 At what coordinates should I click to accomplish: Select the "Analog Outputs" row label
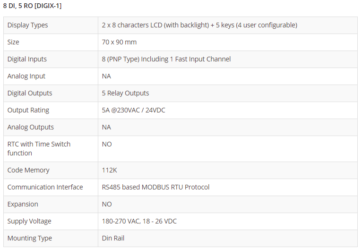pos(31,127)
